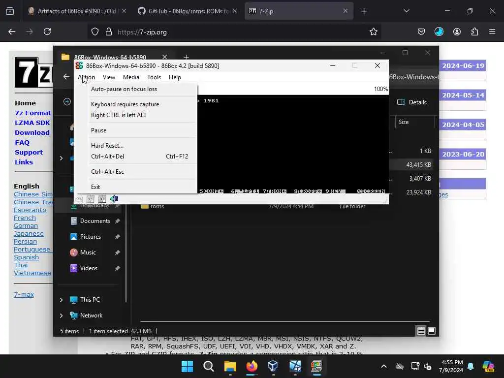The height and width of the screenshot is (378, 504).
Task: Open the list all tabs chevron in Firefox
Action: [406, 11]
